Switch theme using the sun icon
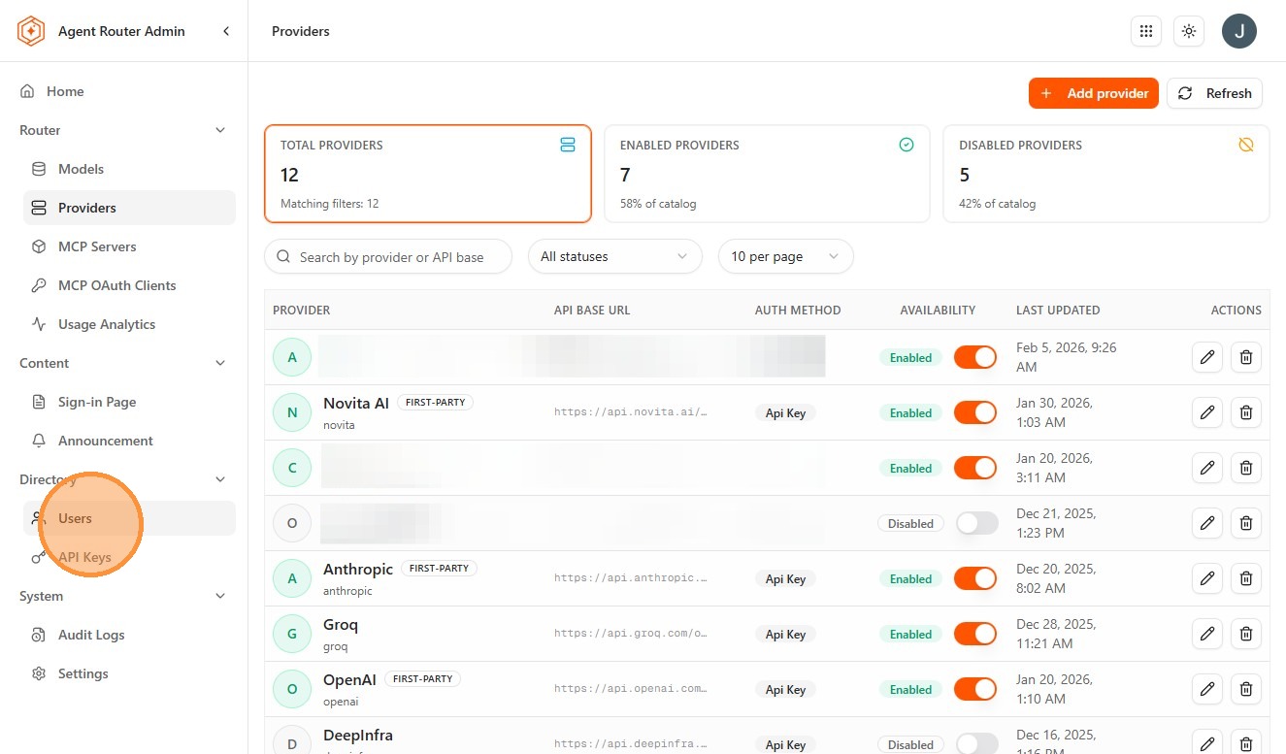This screenshot has width=1286, height=754. point(1189,31)
